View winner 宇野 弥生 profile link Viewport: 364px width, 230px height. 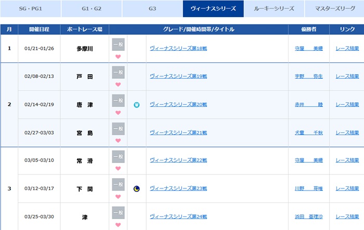click(x=308, y=77)
